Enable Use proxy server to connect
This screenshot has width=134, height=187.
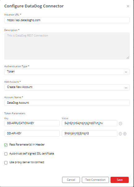[6, 163]
